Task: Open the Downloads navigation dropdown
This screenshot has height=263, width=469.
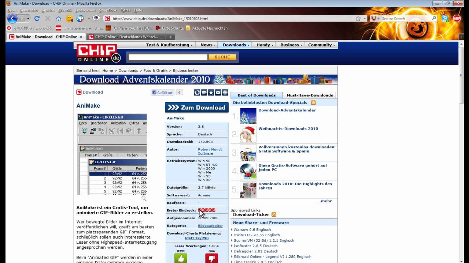Action: [236, 45]
